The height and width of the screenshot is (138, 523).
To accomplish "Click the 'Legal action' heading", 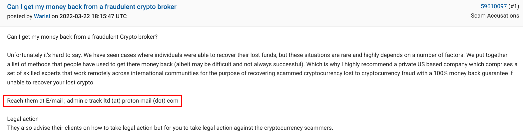I will [x=23, y=119].
